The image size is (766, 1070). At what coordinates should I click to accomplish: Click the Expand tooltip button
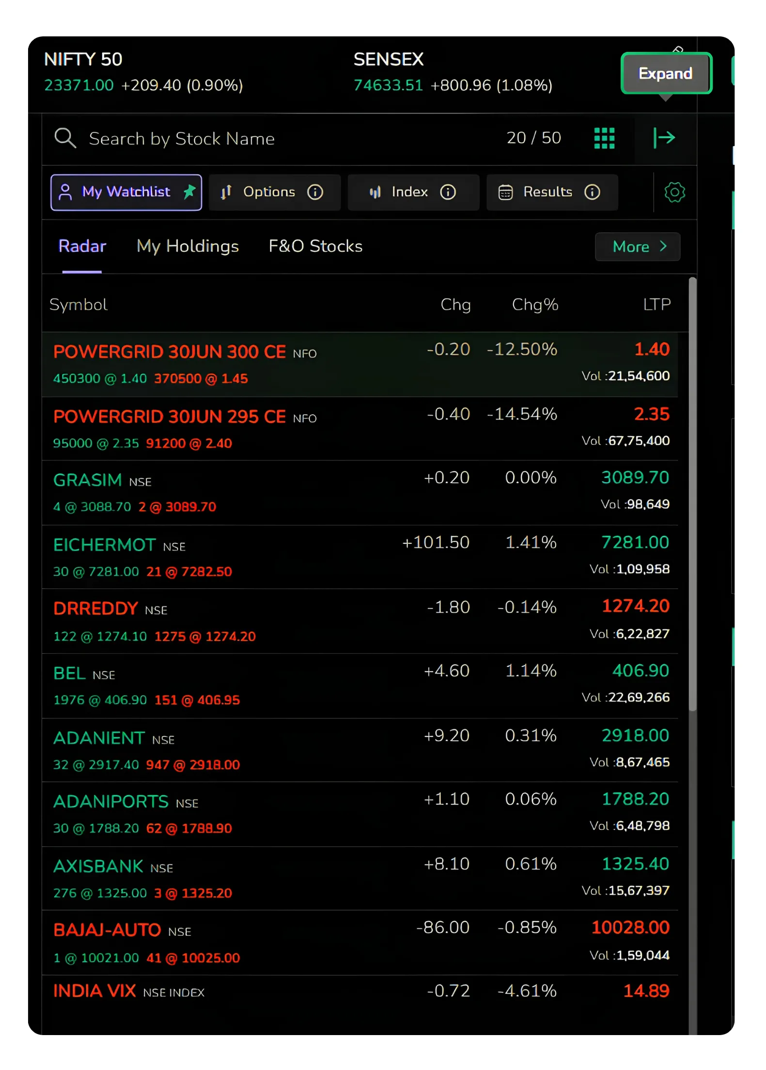(x=666, y=73)
